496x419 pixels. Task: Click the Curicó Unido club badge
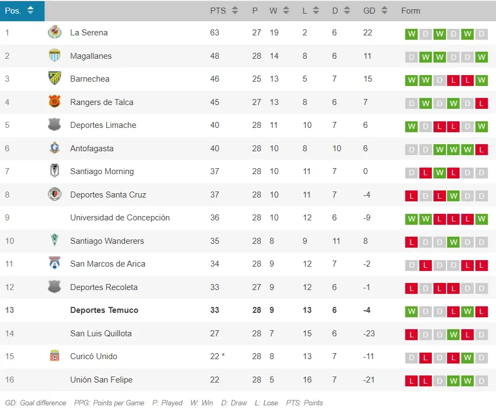[54, 356]
